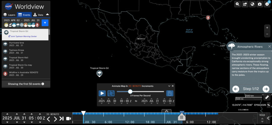Open the information menu icon
The width and height of the screenshot is (272, 125).
pos(267,4)
